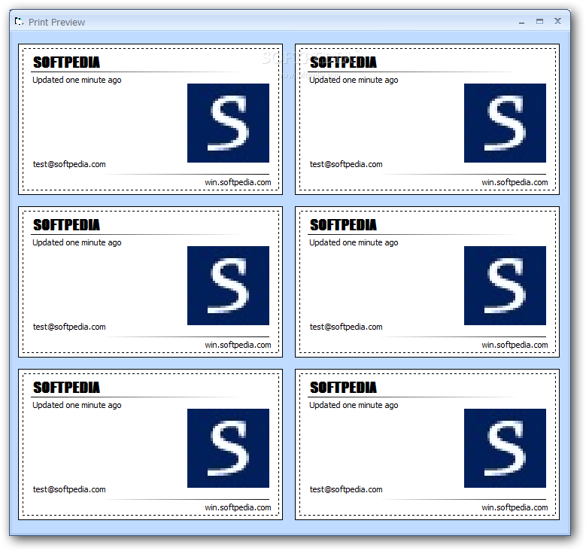Screen dimensions: 586x551
Task: Click SOFTPEDIA heading on top-right card
Action: [343, 62]
